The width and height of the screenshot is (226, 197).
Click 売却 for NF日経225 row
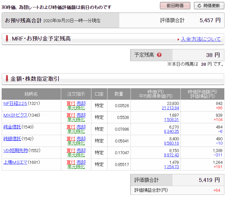click(x=81, y=103)
